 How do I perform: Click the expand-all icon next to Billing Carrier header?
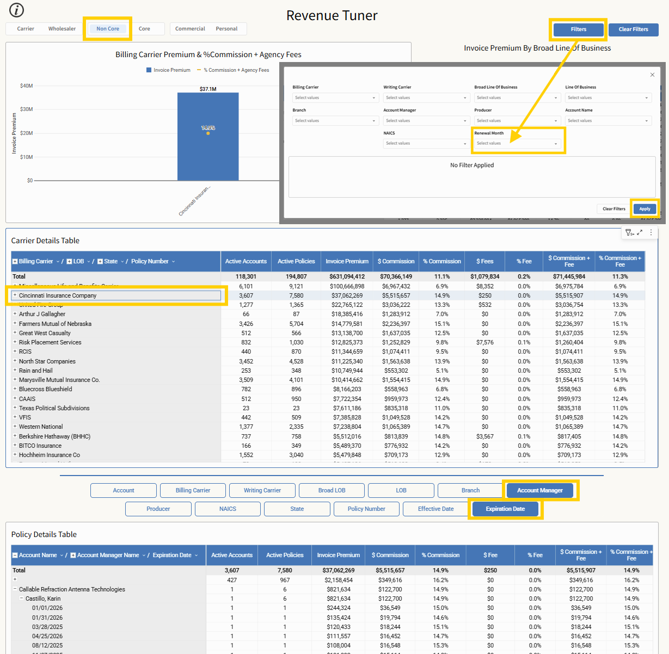pos(15,262)
